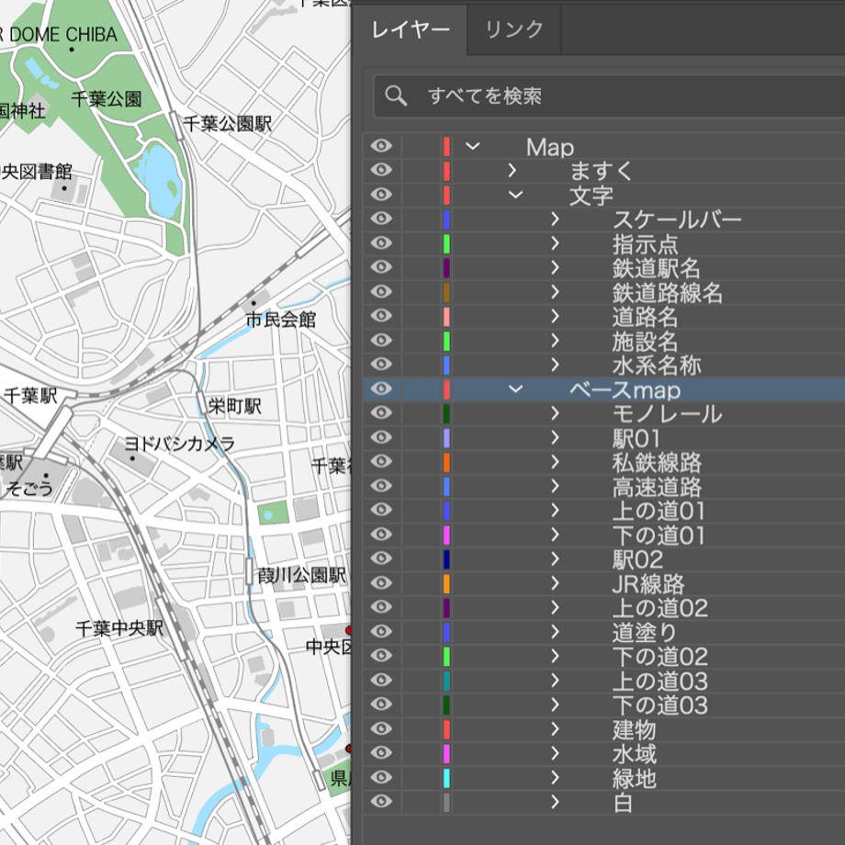Select the JR線路 layer name
The image size is (845, 845).
648,583
